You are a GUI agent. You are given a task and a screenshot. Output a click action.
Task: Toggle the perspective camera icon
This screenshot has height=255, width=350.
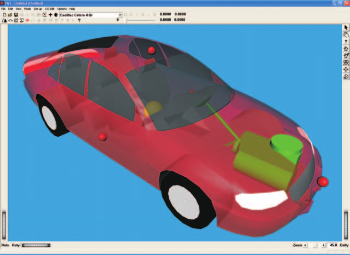(x=346, y=77)
